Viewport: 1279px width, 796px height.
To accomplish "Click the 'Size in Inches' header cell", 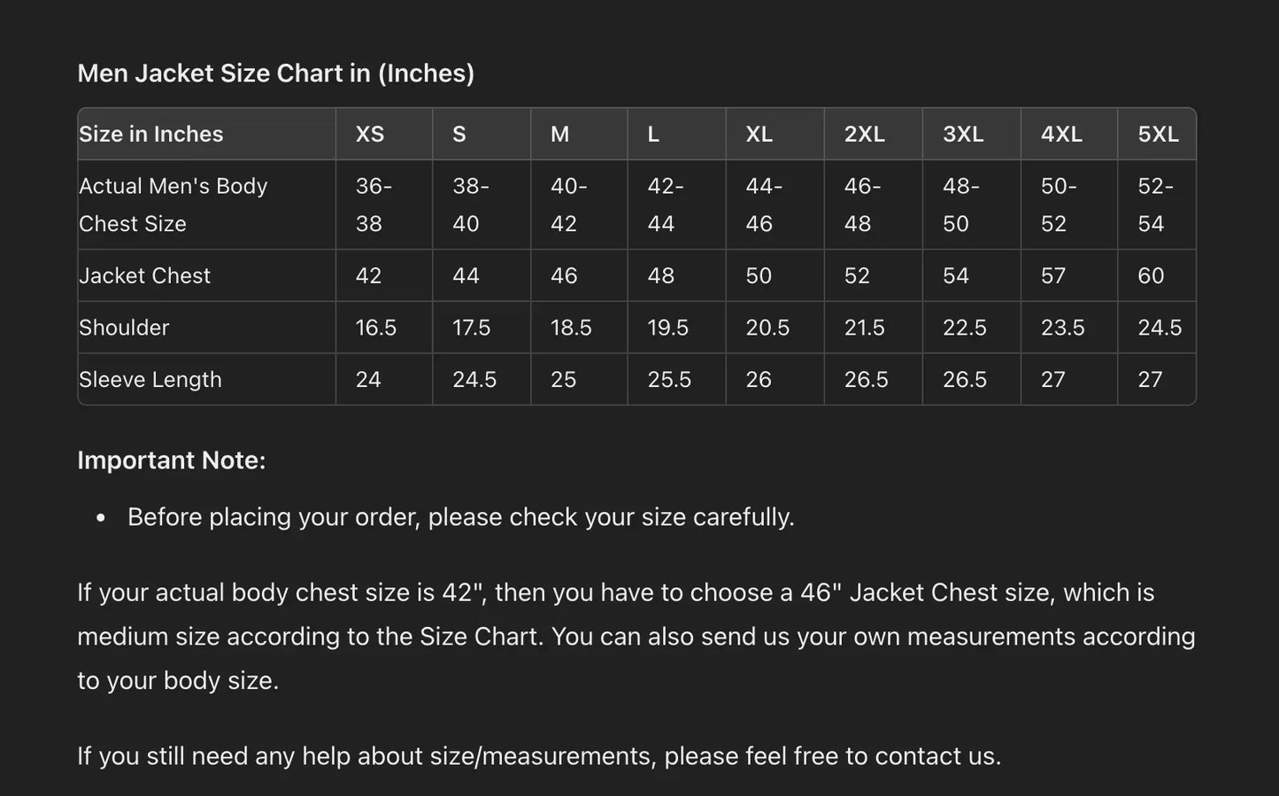I will [x=151, y=135].
